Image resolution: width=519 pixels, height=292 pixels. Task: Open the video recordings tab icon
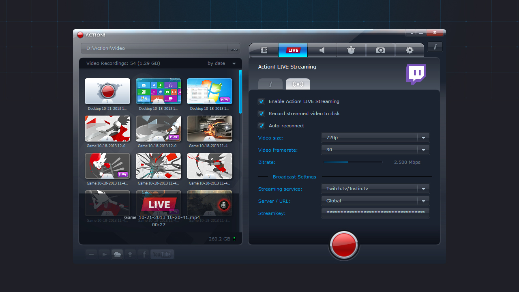coord(264,50)
